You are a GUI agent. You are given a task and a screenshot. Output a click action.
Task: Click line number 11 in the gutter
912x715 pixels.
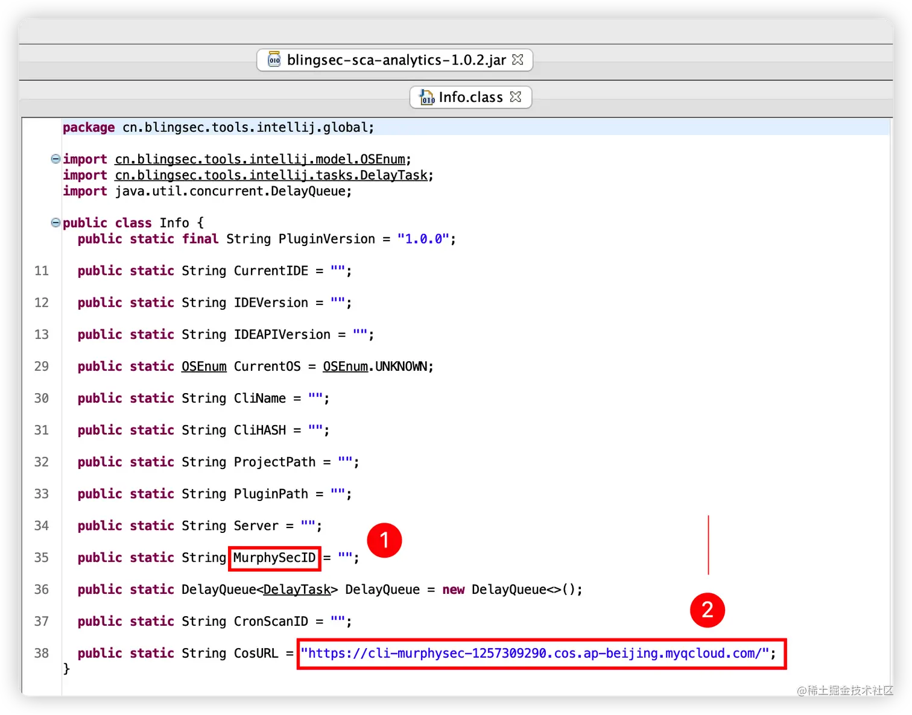pyautogui.click(x=42, y=271)
